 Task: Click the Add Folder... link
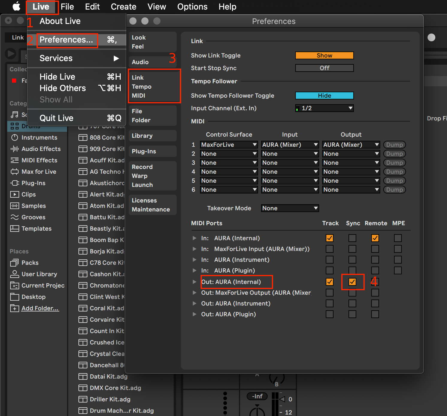(40, 308)
